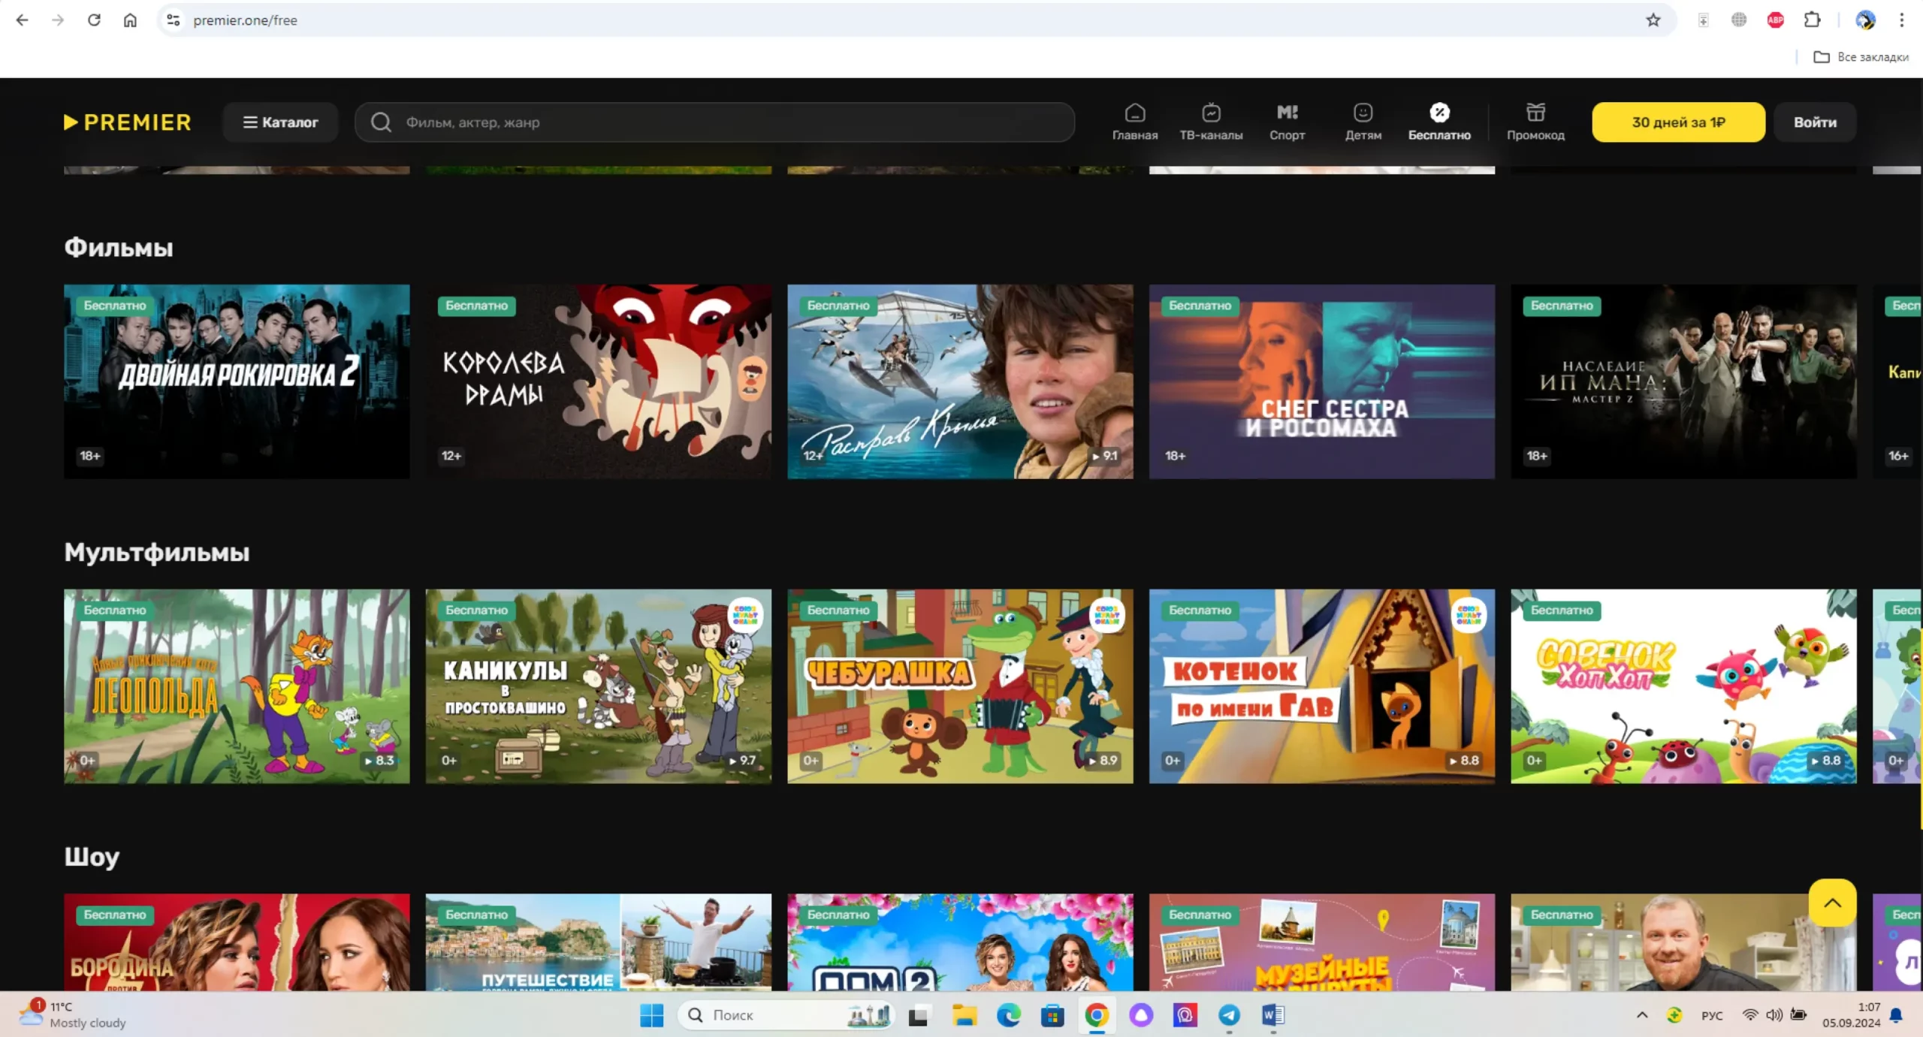Open Все закладки bookmarks folder
1923x1037 pixels.
[1861, 57]
